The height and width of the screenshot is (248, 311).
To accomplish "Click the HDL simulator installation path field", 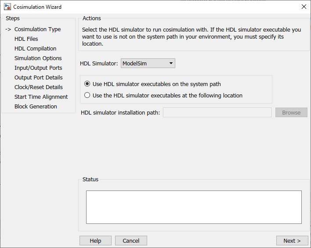I will click(217, 112).
